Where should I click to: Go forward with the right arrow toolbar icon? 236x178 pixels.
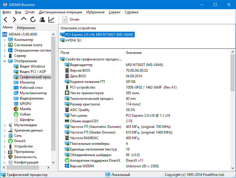[x=15, y=20]
